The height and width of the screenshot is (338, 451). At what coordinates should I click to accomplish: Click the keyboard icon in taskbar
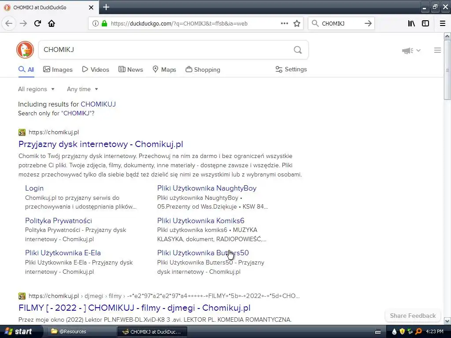(x=378, y=332)
